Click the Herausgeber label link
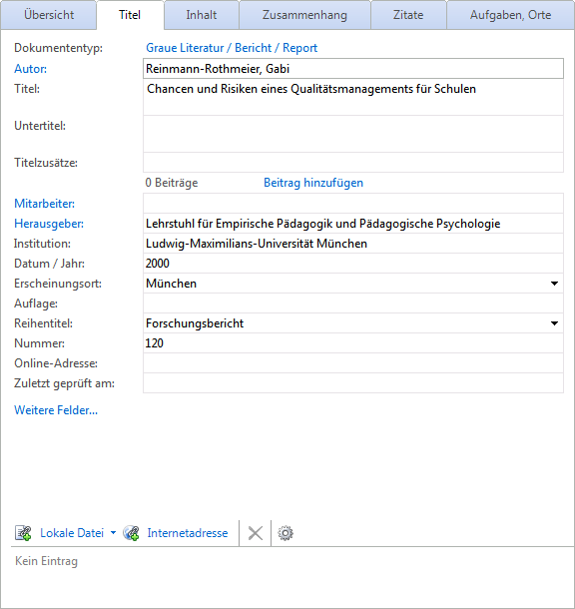The height and width of the screenshot is (609, 575). tap(49, 224)
